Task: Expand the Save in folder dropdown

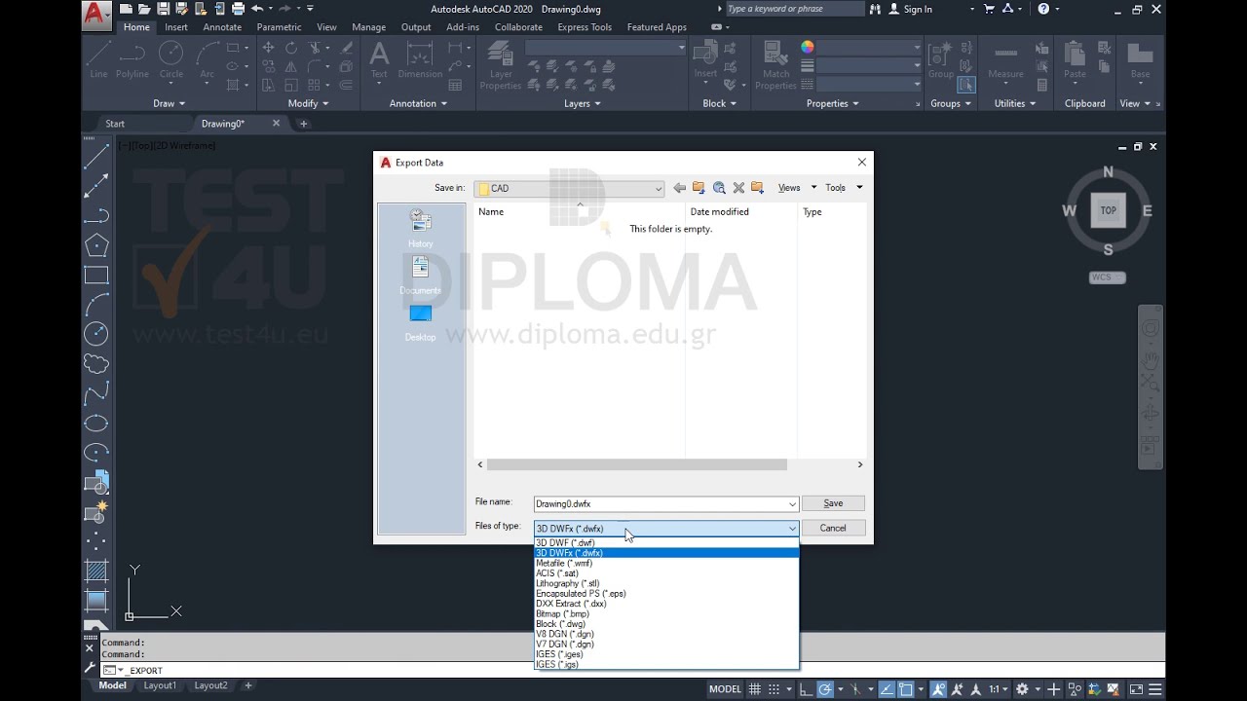Action: 659,189
